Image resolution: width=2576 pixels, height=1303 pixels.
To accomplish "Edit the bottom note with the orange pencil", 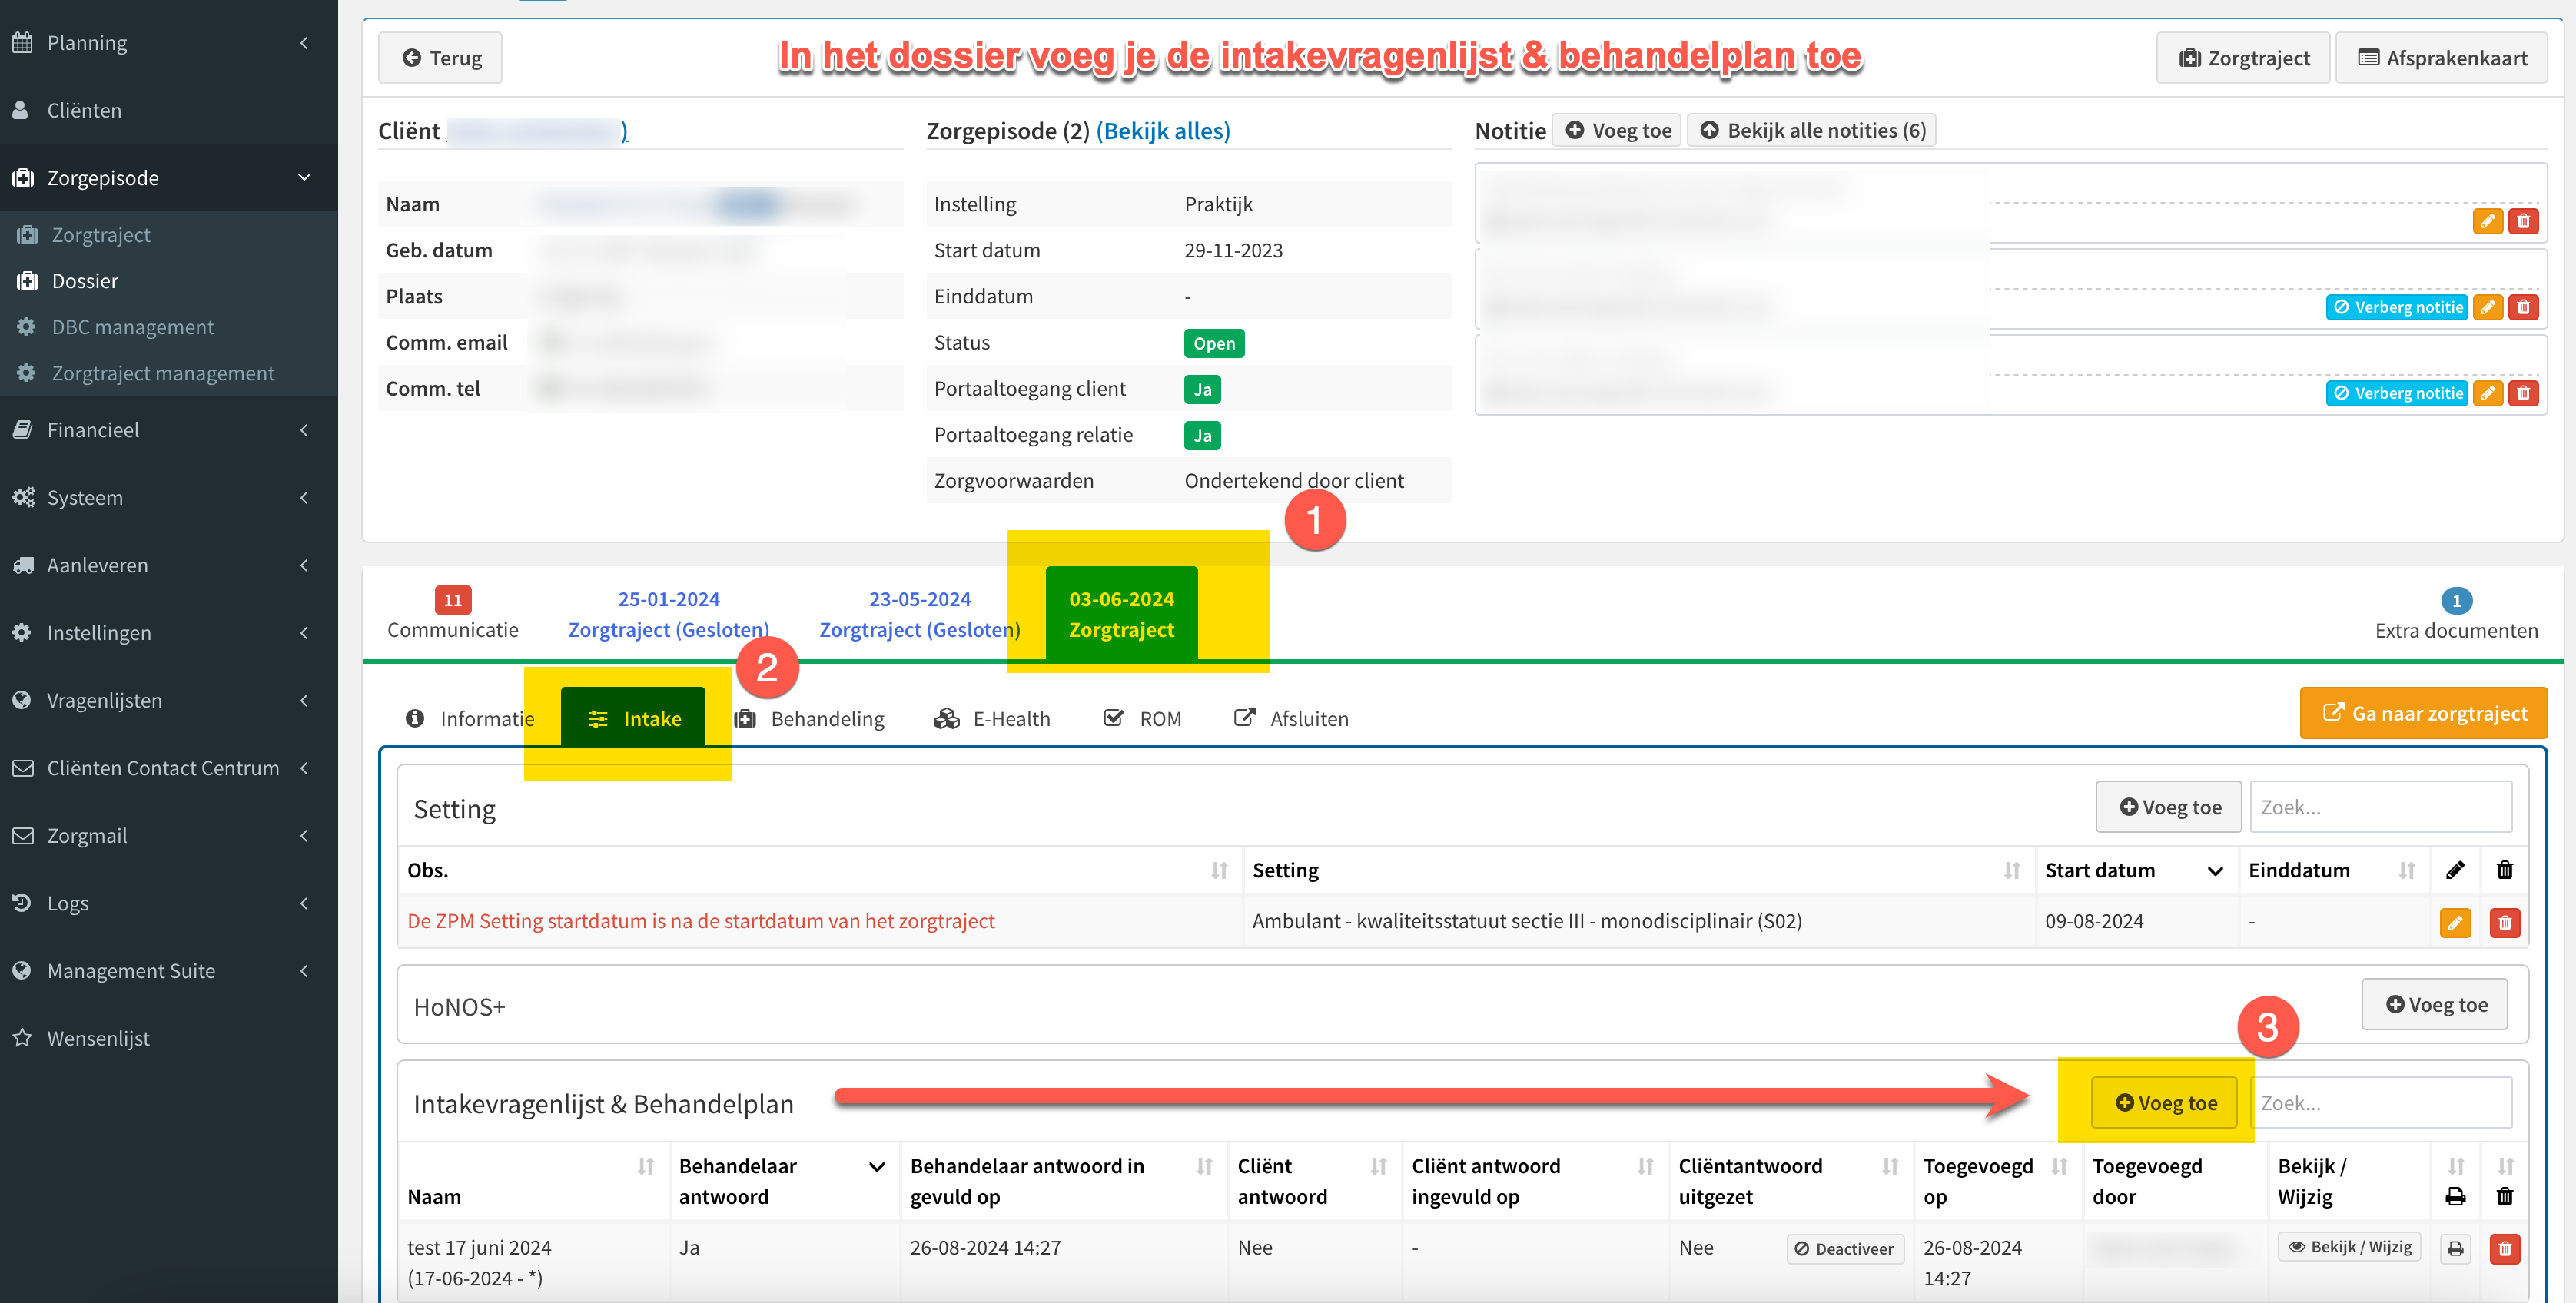I will 2487,393.
